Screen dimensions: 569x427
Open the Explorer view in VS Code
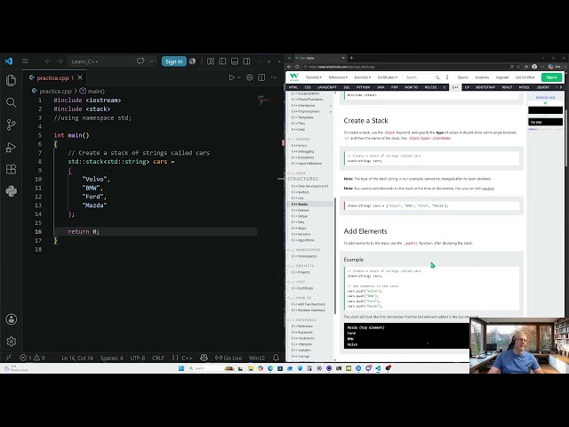tap(12, 80)
